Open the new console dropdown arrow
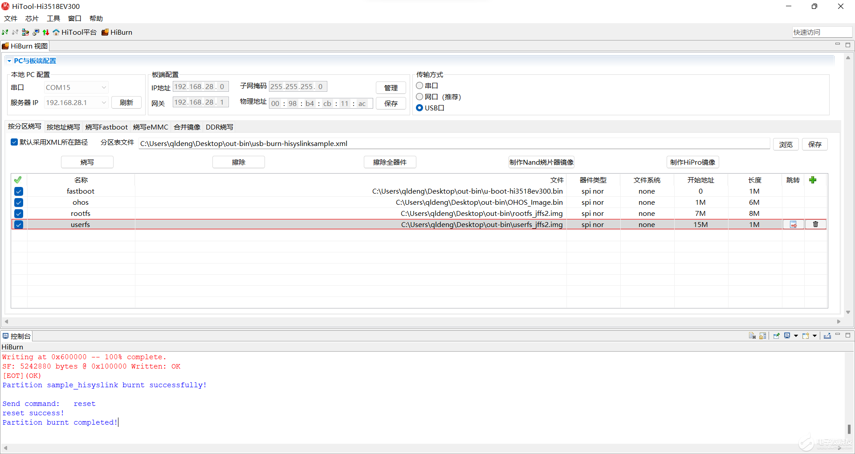Viewport: 855px width, 454px height. pos(814,336)
